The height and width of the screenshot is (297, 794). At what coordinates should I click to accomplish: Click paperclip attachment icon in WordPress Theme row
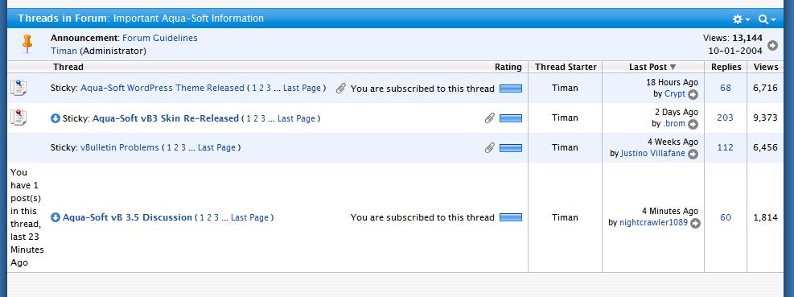341,89
